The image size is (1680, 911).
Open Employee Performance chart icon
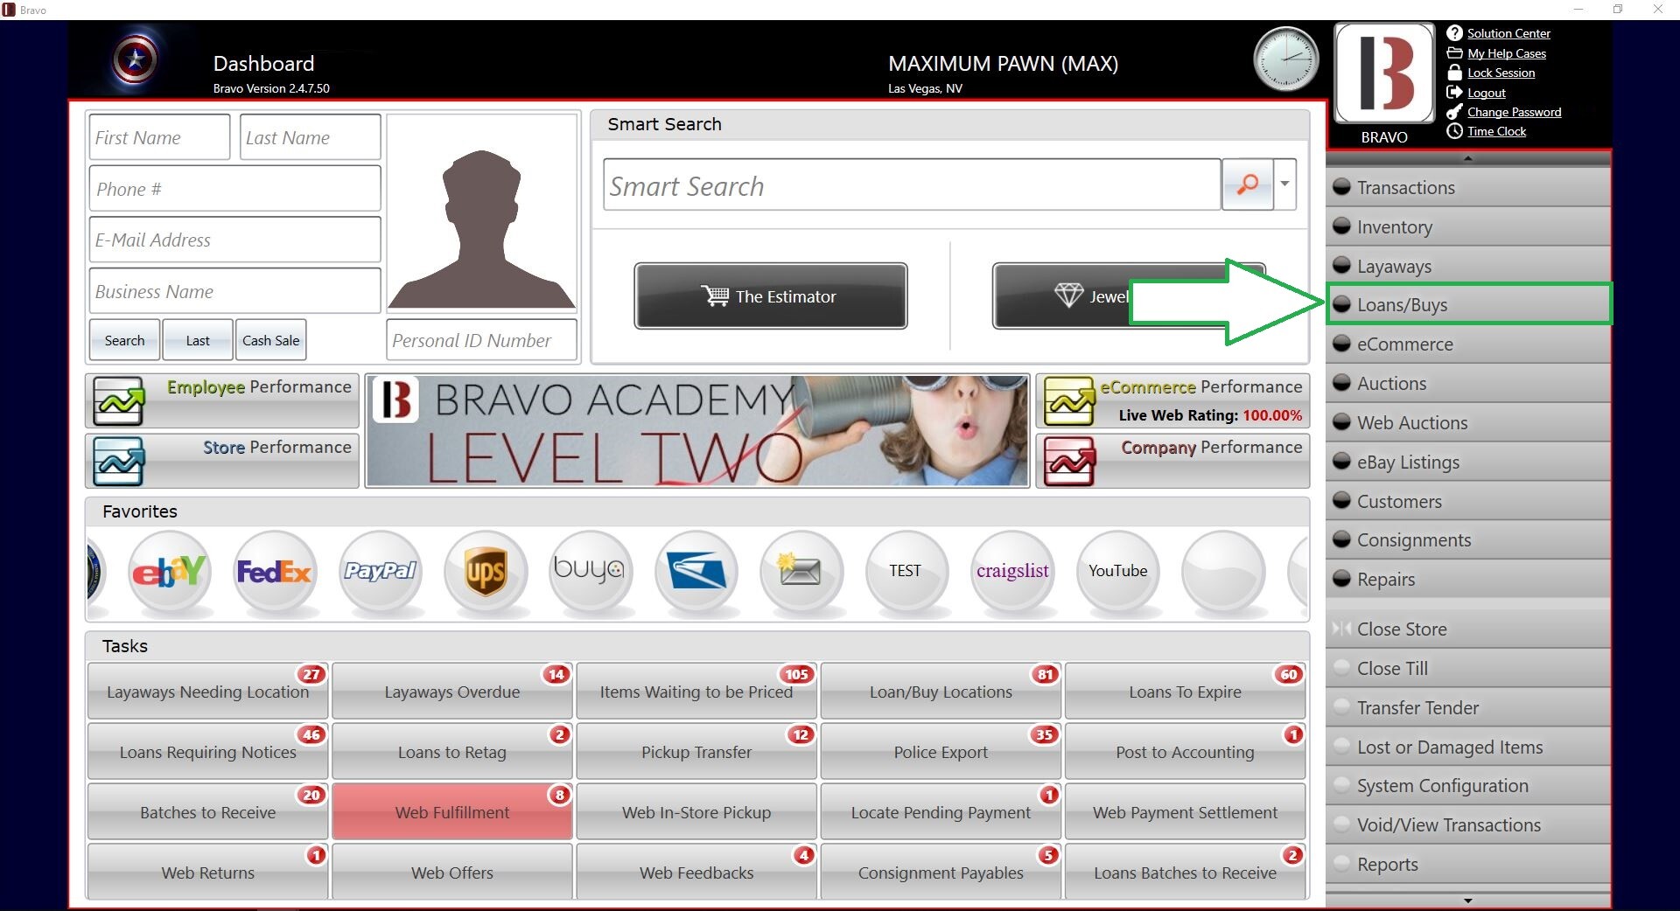point(119,401)
